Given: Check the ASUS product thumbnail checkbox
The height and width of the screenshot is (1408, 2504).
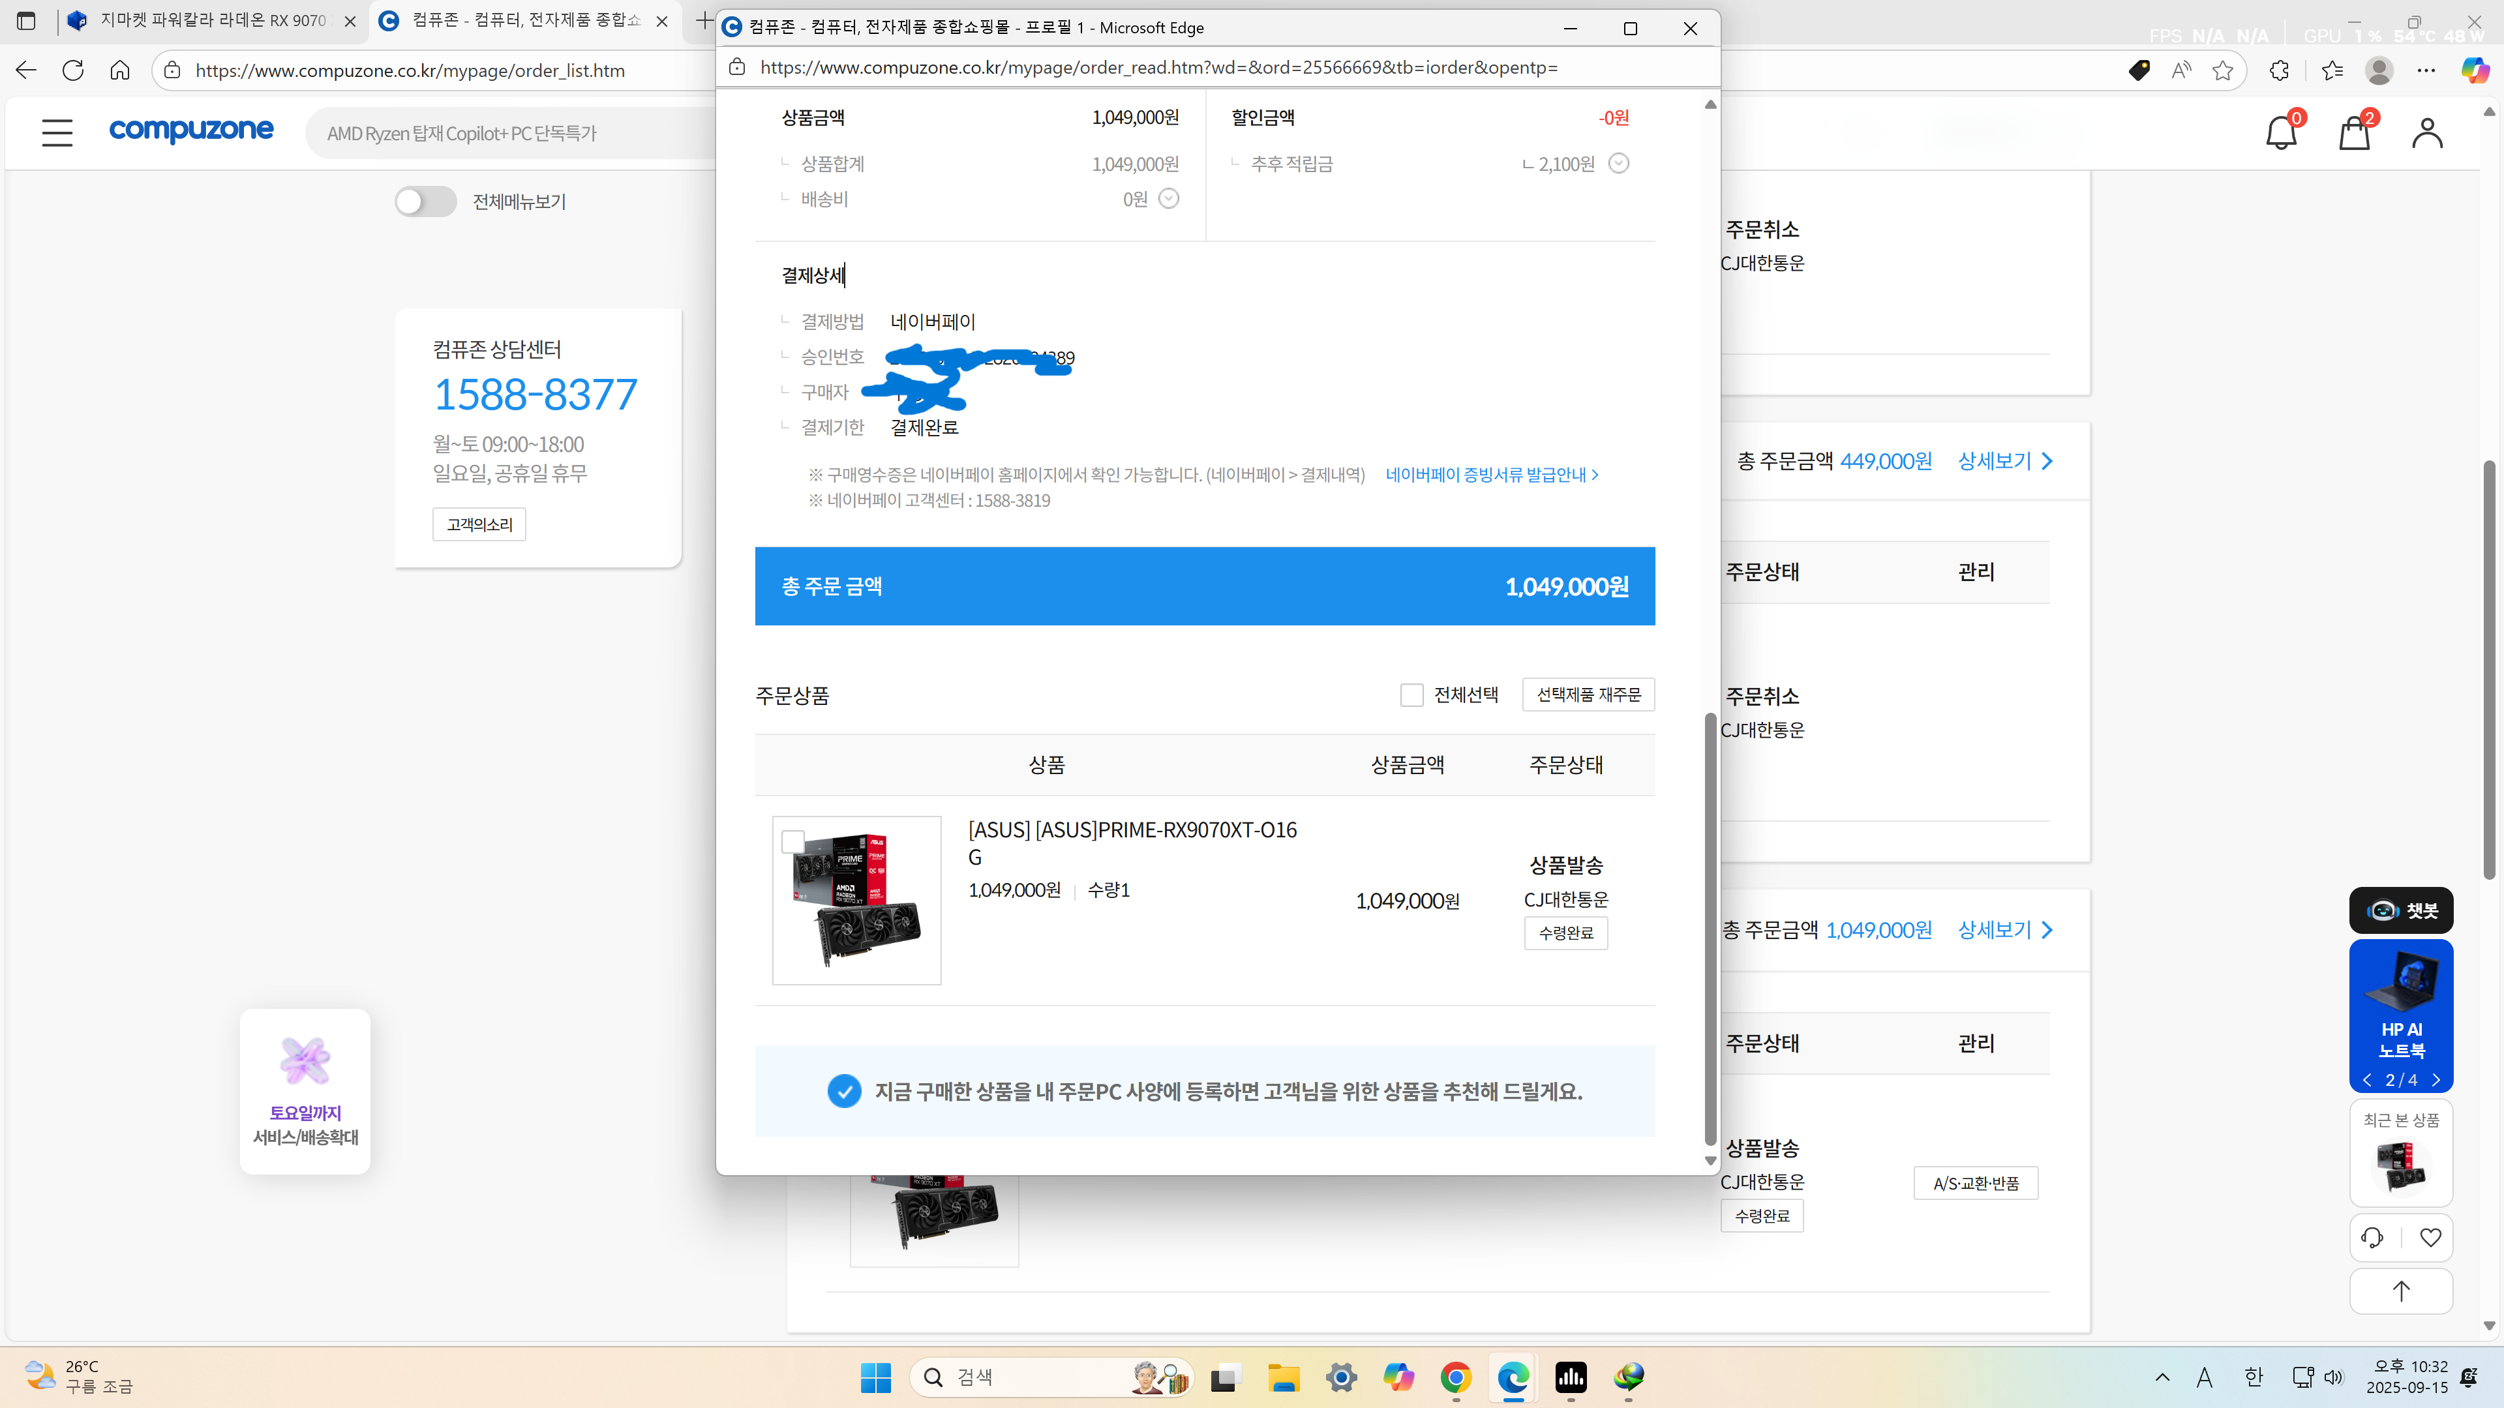Looking at the screenshot, I should (x=793, y=841).
